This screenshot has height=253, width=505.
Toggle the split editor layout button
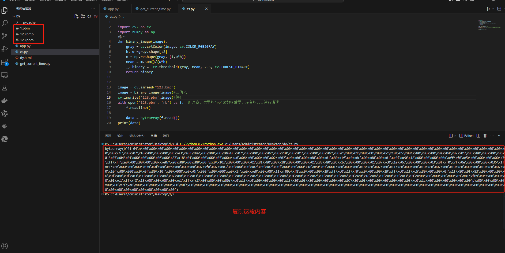(x=499, y=9)
